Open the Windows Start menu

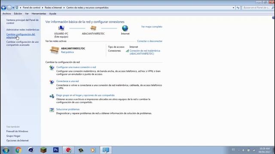click(x=6, y=150)
